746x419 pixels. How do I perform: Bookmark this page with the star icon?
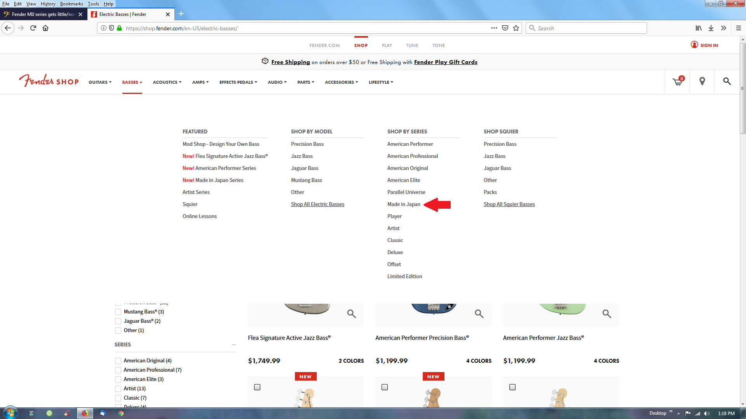tap(516, 28)
